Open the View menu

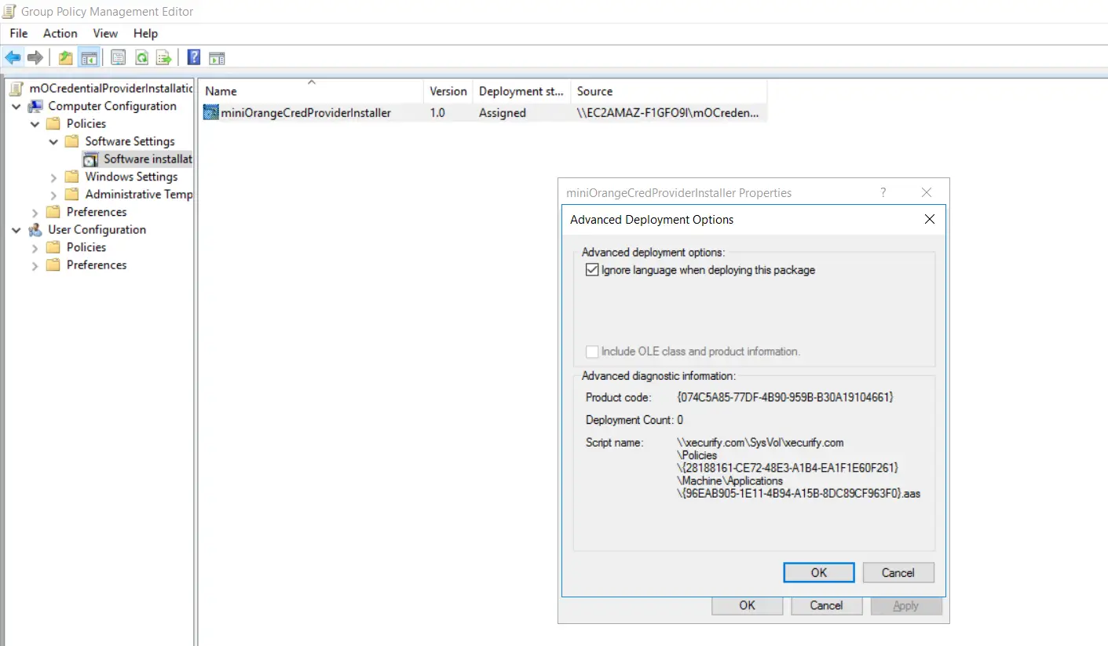coord(105,33)
